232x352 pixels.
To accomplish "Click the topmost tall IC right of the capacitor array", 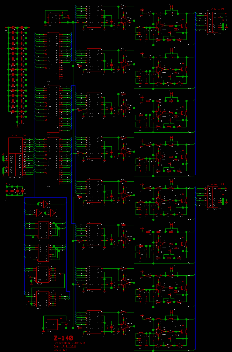I will 53,56.
